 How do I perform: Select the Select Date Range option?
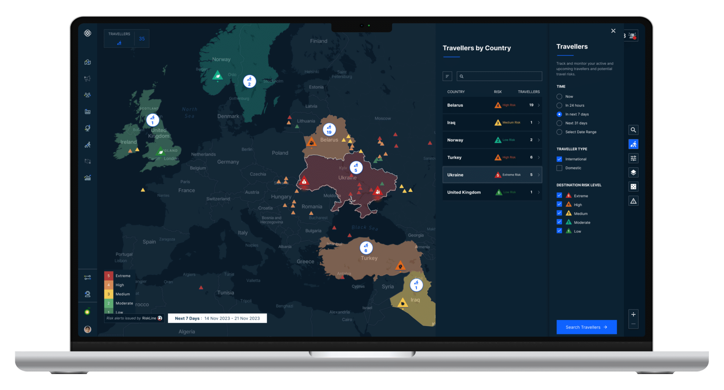pyautogui.click(x=559, y=132)
